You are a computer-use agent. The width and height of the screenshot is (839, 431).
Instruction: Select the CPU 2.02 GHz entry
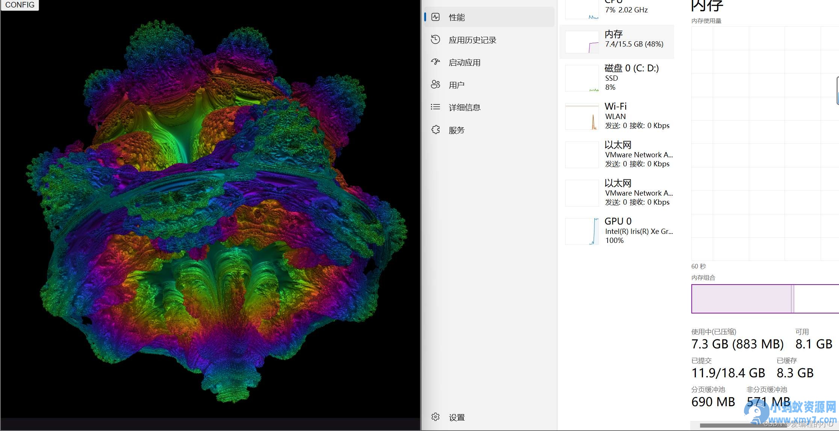click(617, 9)
